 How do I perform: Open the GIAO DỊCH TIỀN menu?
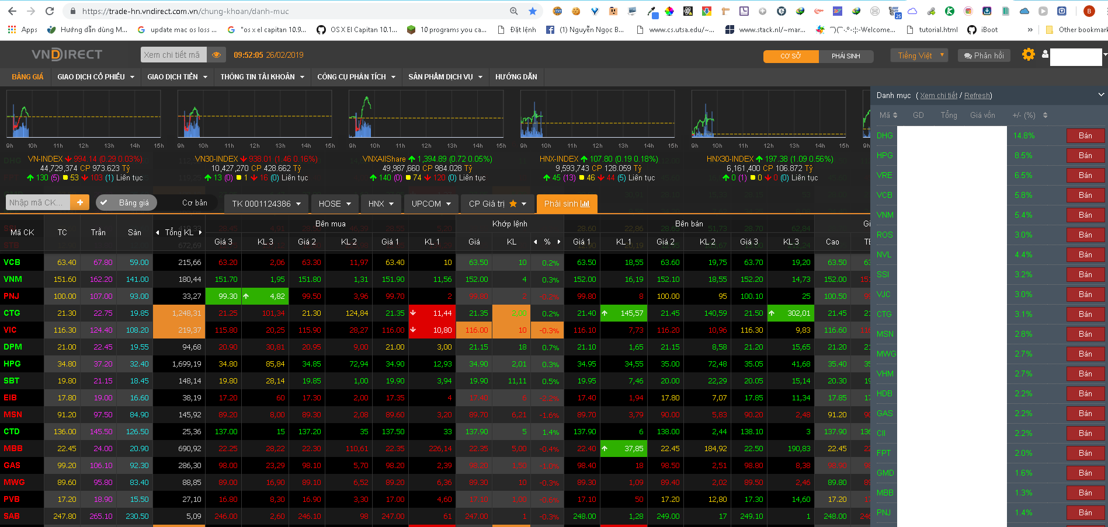[x=177, y=76]
